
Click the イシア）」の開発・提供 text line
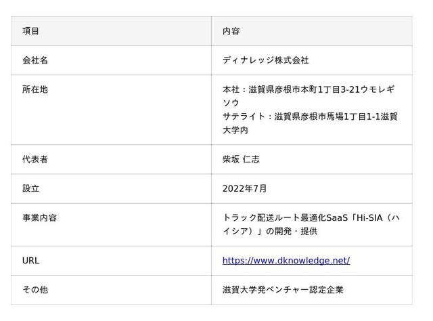click(270, 231)
